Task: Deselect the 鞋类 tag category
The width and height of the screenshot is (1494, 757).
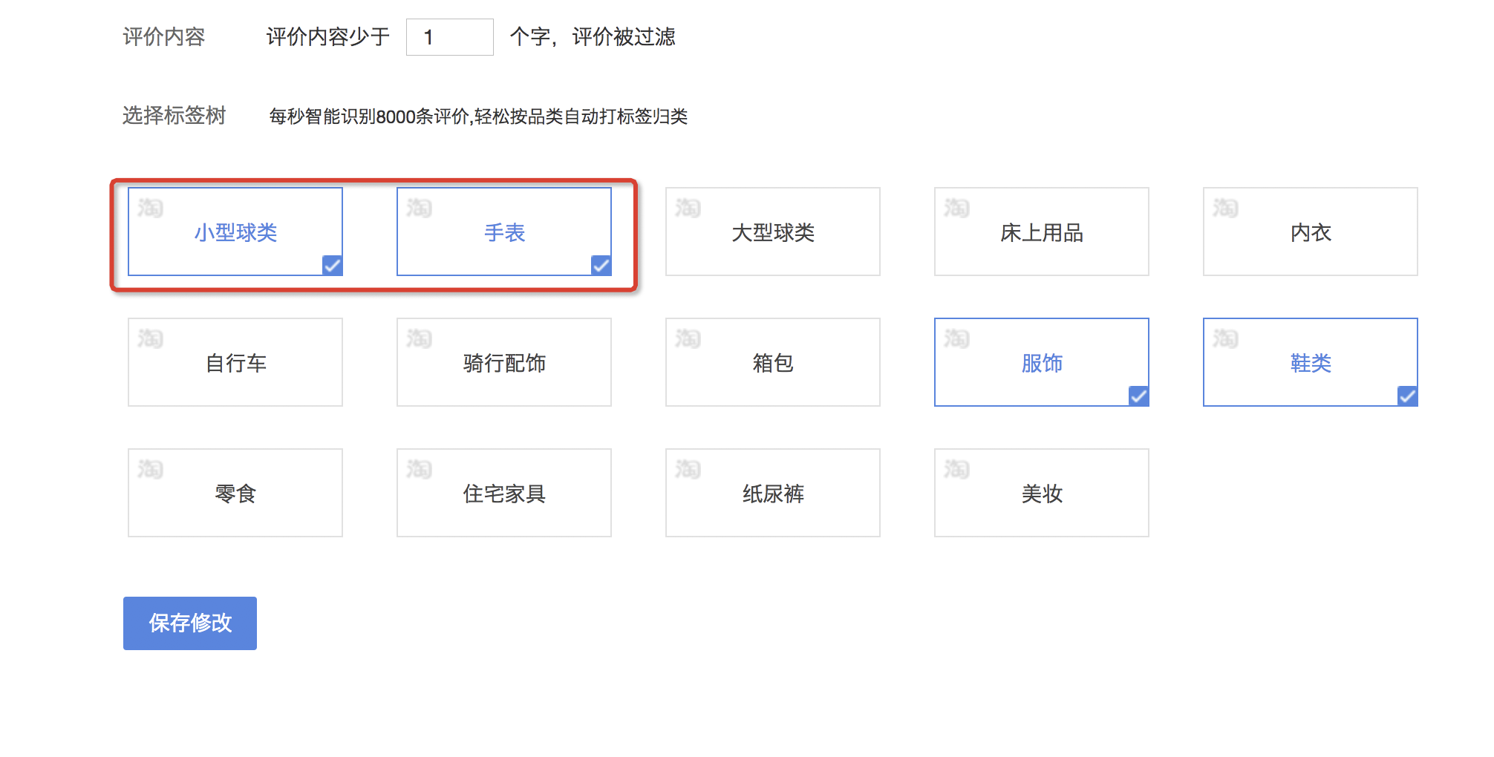Action: pyautogui.click(x=1310, y=363)
